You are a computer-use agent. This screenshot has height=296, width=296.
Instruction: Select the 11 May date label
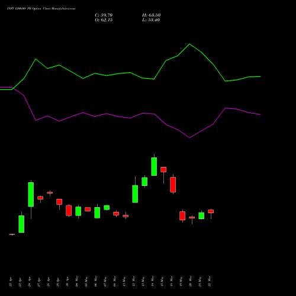click(124, 281)
